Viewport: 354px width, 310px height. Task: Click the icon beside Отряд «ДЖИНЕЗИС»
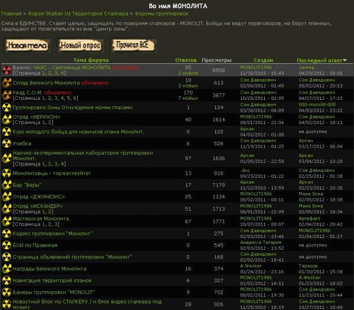[6, 197]
